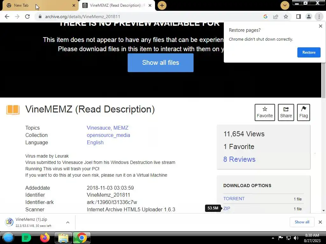326x244 pixels.
Task: Flag this item
Action: 303,112
